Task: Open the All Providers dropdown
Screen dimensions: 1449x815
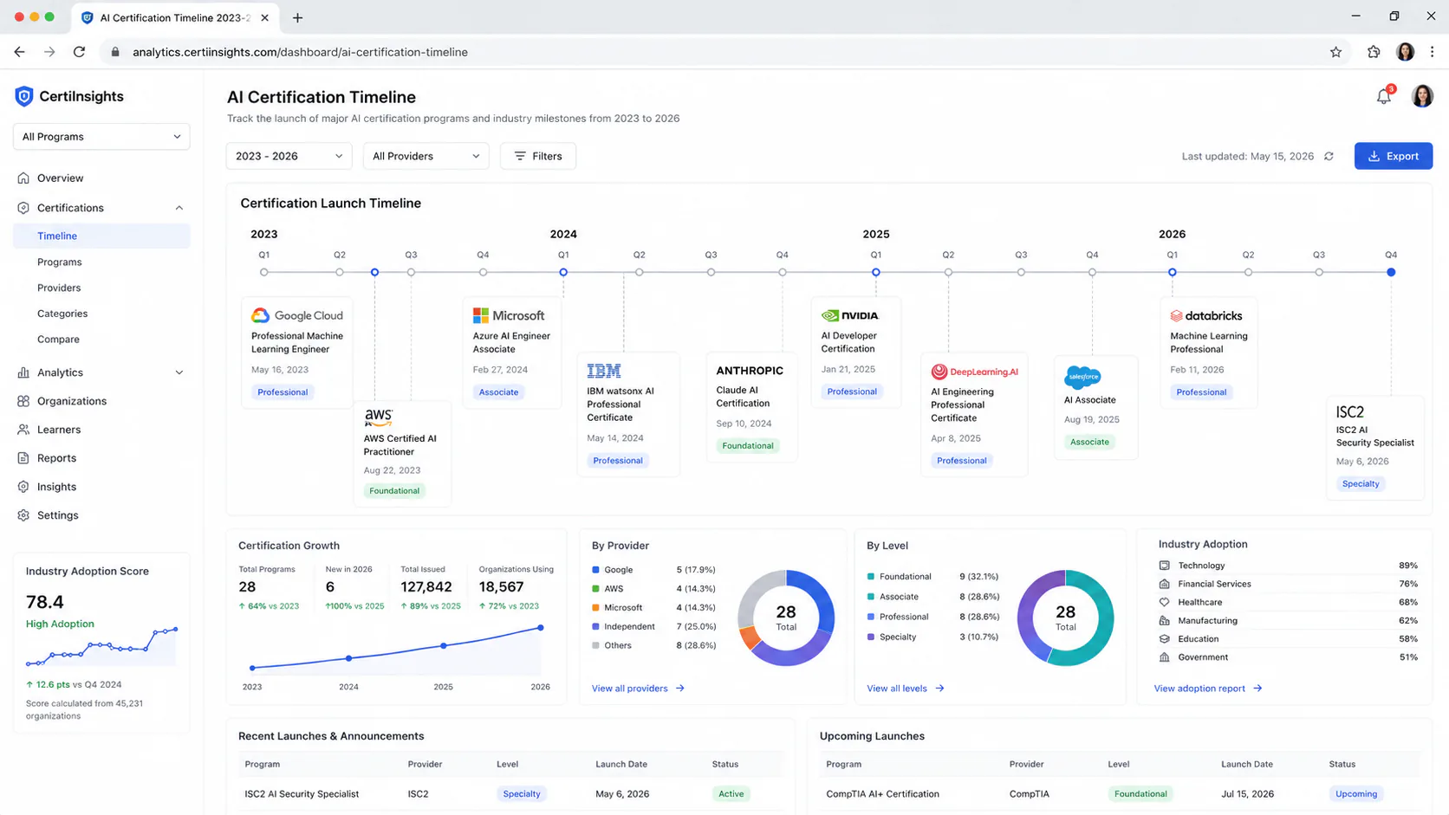Action: [x=426, y=156]
